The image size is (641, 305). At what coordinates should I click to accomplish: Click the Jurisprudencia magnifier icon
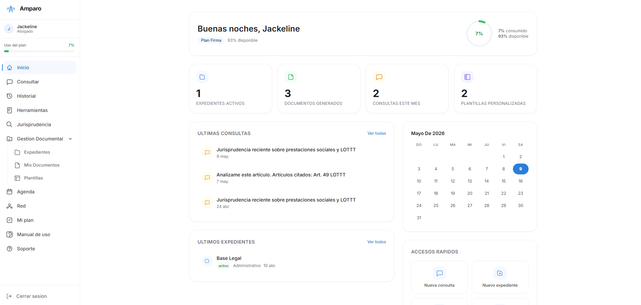pyautogui.click(x=10, y=125)
